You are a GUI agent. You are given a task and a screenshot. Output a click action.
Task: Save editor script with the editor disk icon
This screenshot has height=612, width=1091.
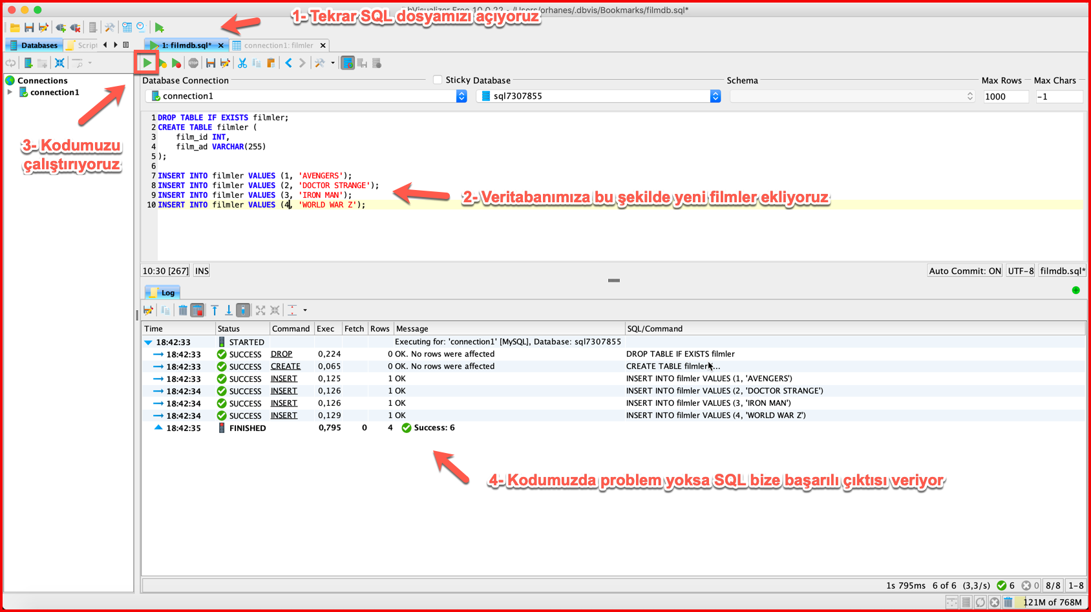[210, 63]
